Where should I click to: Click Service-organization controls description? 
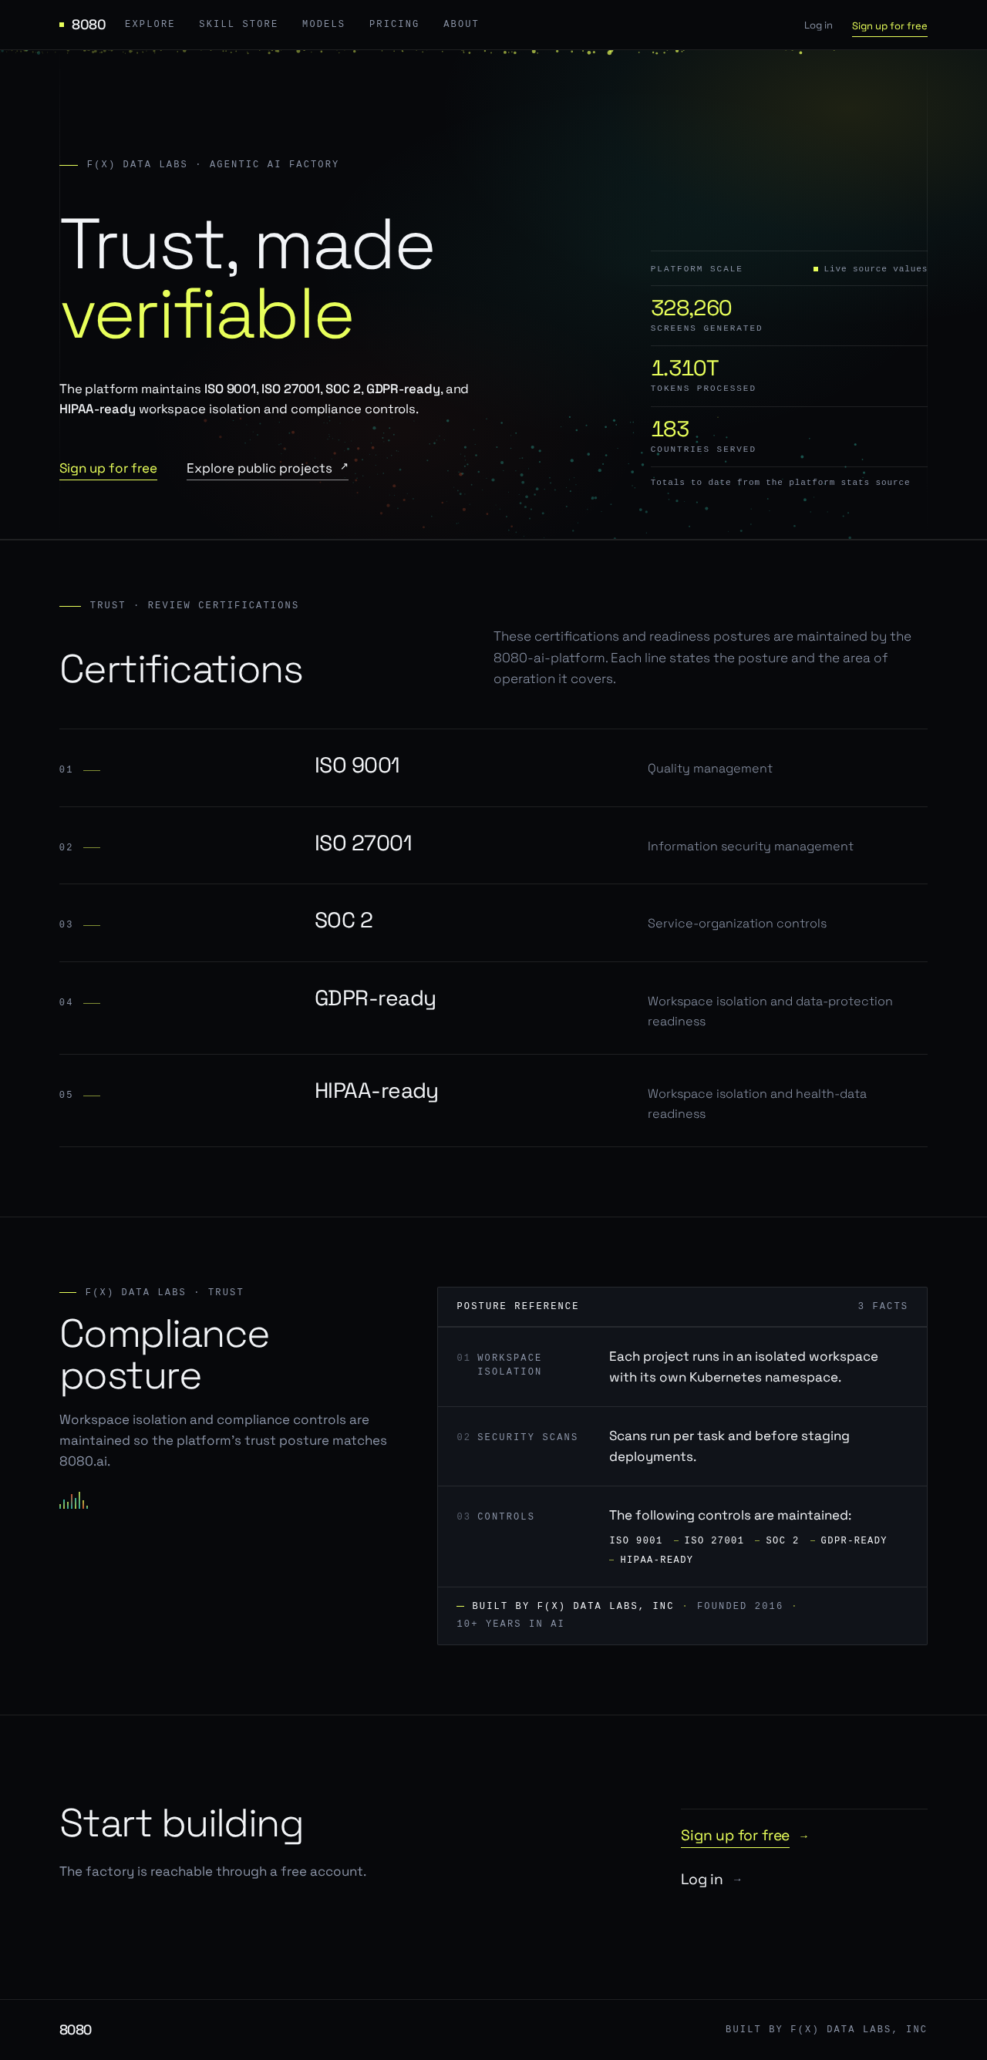click(x=736, y=924)
